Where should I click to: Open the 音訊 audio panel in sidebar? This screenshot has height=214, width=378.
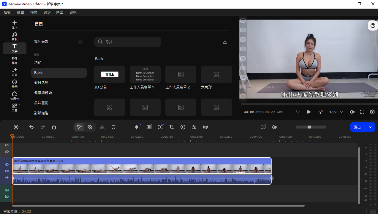(15, 37)
